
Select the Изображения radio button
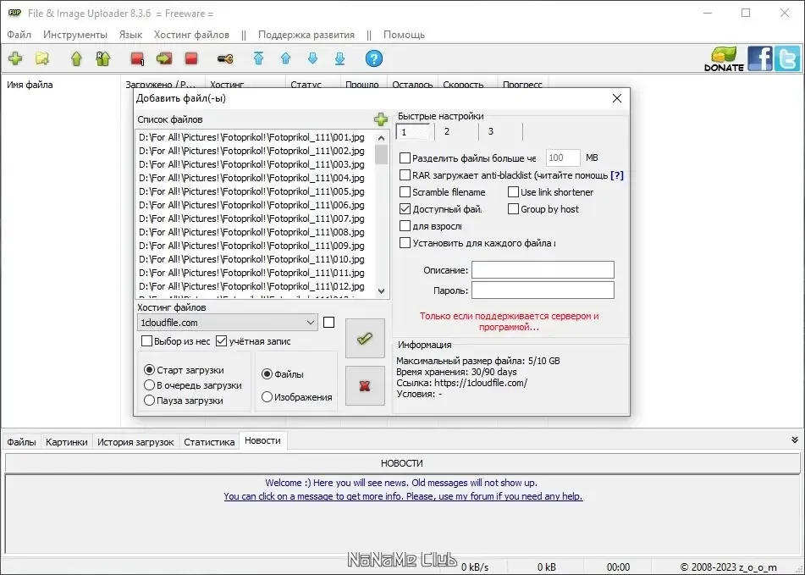tap(267, 397)
